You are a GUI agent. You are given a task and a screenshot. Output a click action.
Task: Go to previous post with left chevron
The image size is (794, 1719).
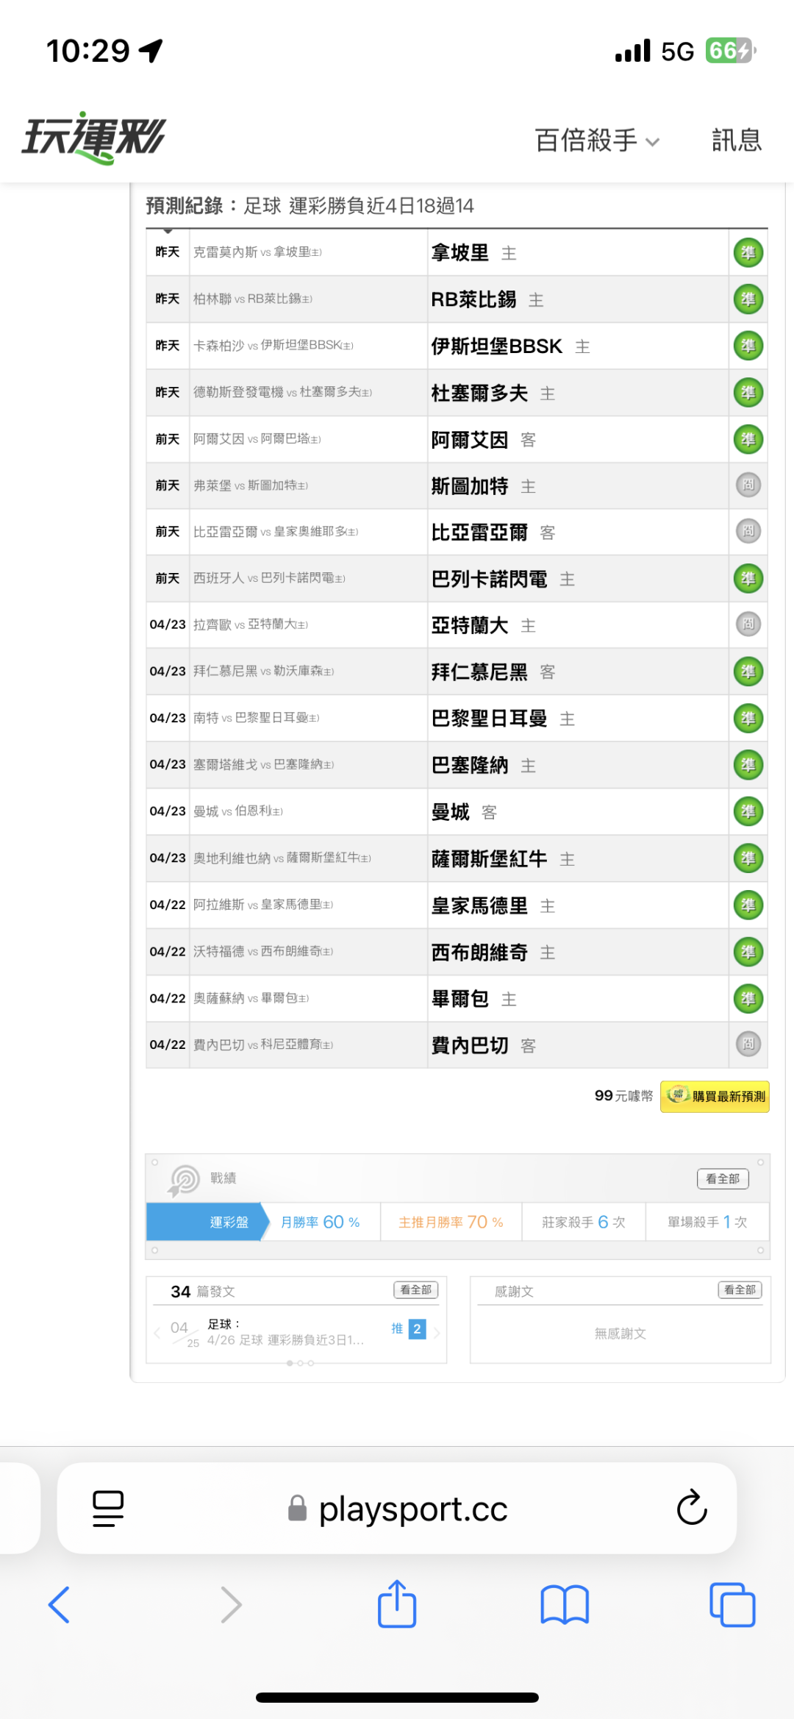157,1333
